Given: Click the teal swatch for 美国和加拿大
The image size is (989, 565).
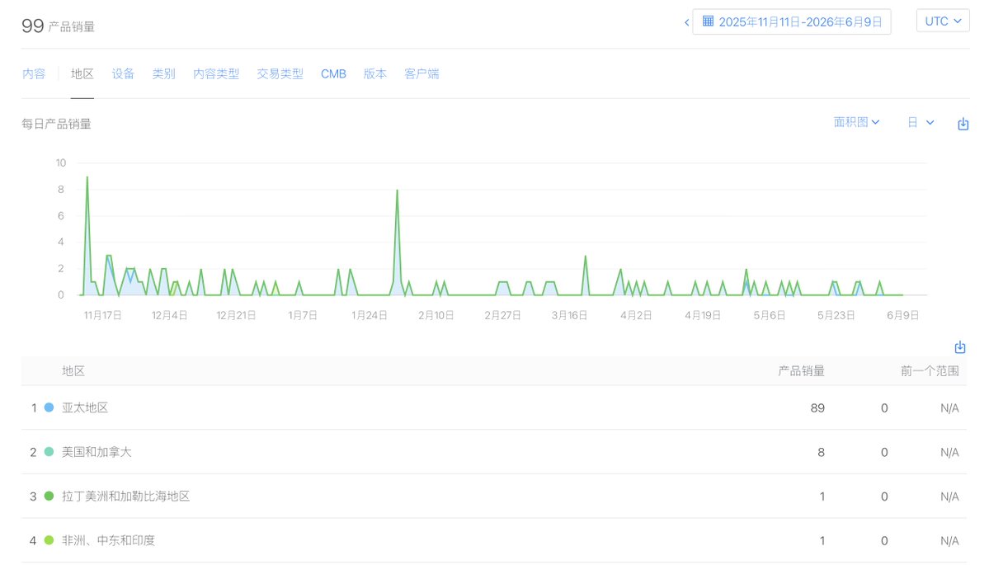Looking at the screenshot, I should coord(49,452).
